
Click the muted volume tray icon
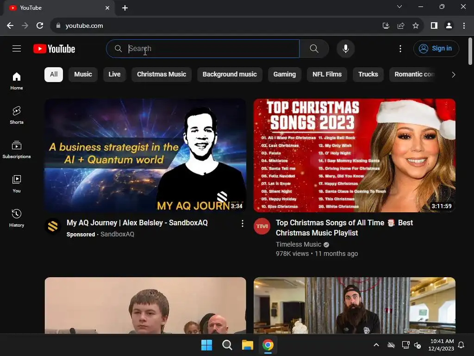click(418, 345)
